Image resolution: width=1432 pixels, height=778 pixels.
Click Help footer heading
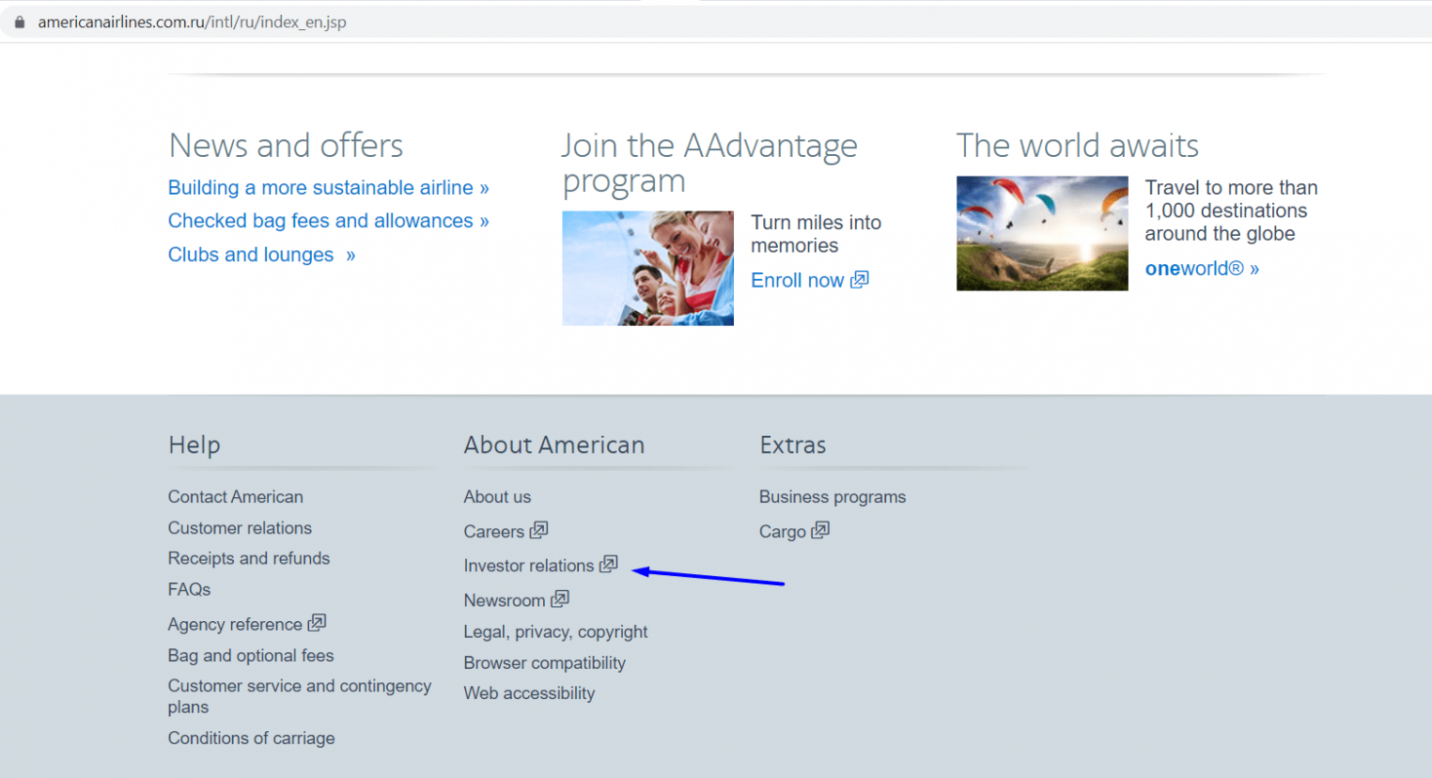click(x=195, y=445)
